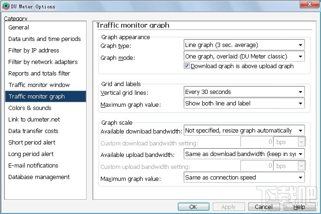This screenshot has height=214, width=321.
Task: Select the General category
Action: click(18, 28)
